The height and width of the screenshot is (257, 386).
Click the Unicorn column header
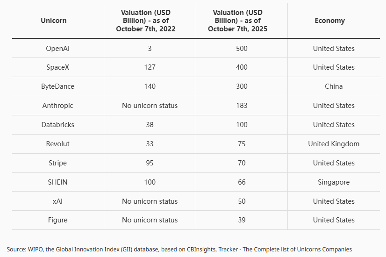(54, 21)
